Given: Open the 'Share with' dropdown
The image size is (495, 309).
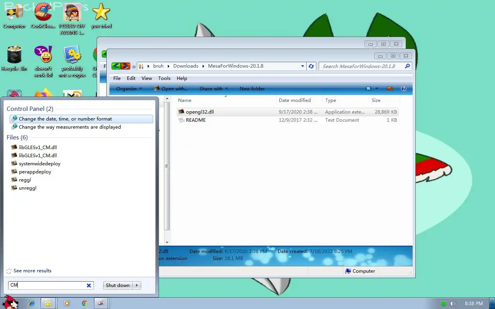Looking at the screenshot, I should coord(213,88).
